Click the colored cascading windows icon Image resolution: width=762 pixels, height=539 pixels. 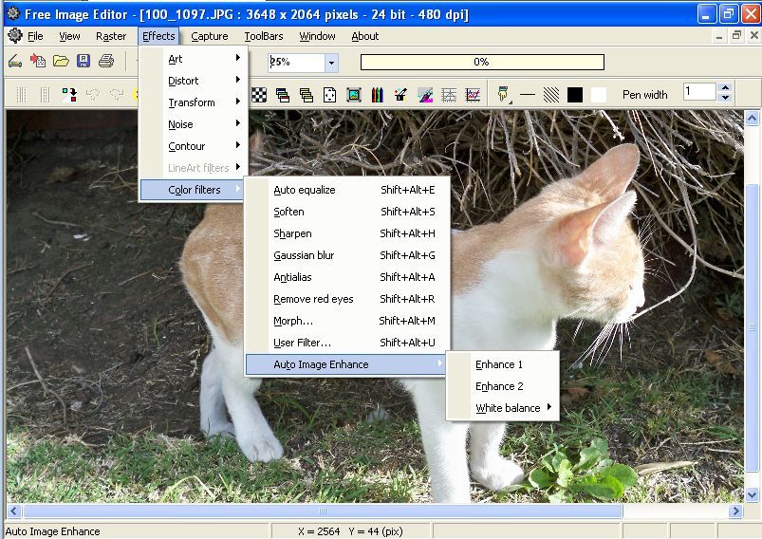click(283, 95)
